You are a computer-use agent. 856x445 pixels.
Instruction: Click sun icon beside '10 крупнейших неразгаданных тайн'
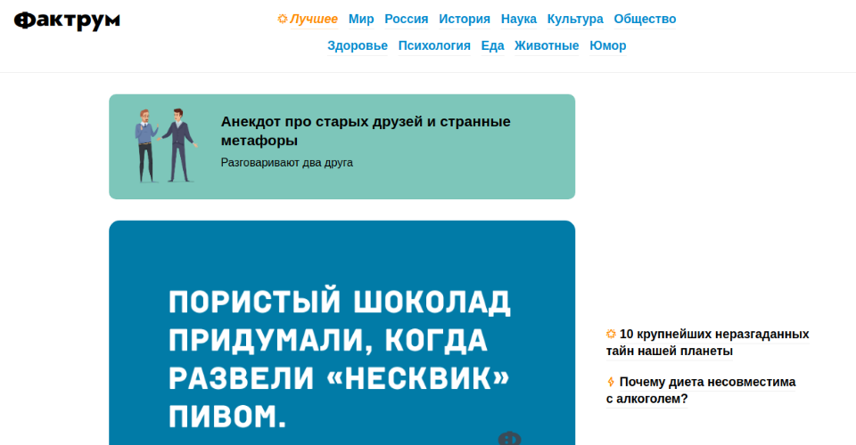coord(611,334)
